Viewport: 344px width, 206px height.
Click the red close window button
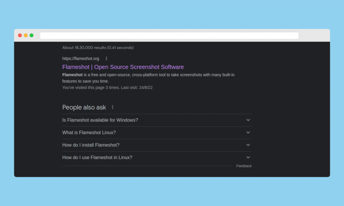(x=20, y=35)
